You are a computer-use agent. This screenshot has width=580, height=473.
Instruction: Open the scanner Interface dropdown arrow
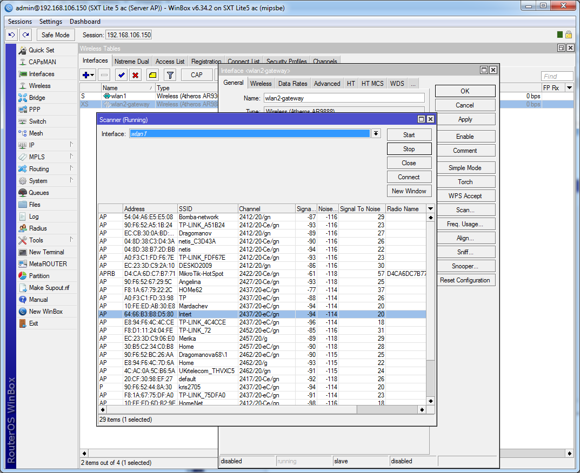(x=376, y=133)
